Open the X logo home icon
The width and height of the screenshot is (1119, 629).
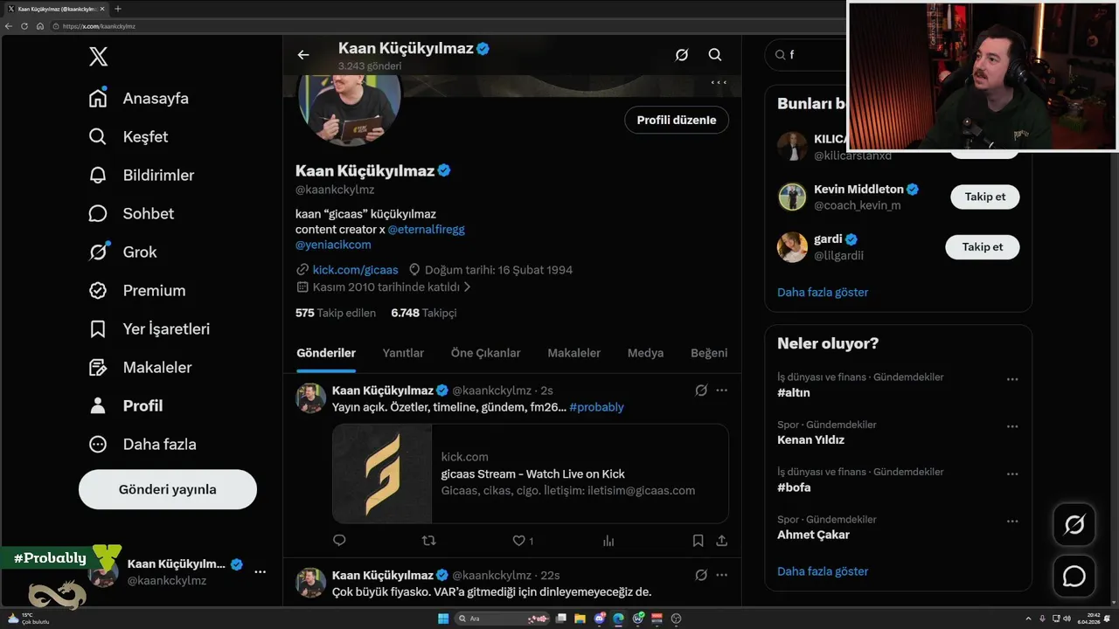[99, 58]
